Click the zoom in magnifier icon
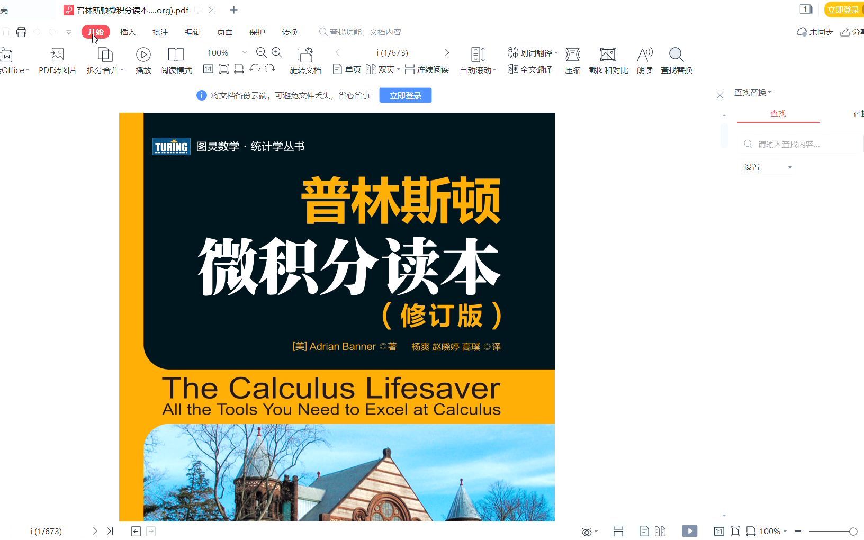The image size is (864, 540). [277, 52]
